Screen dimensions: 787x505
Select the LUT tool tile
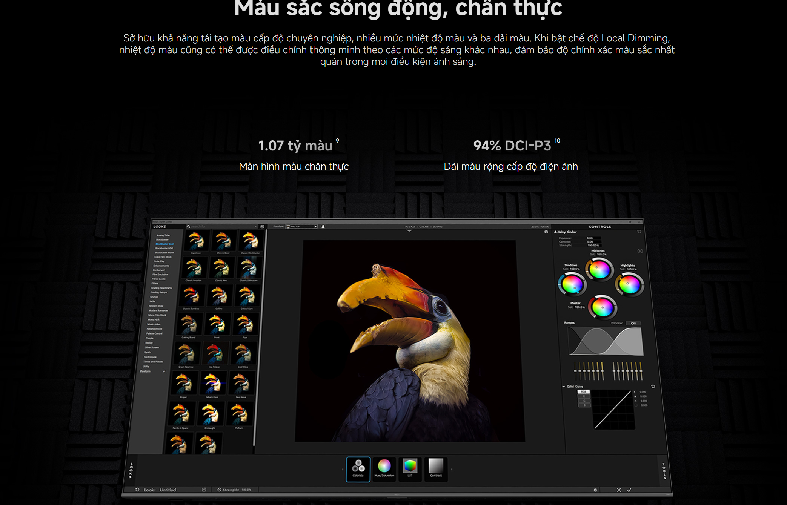(x=410, y=469)
